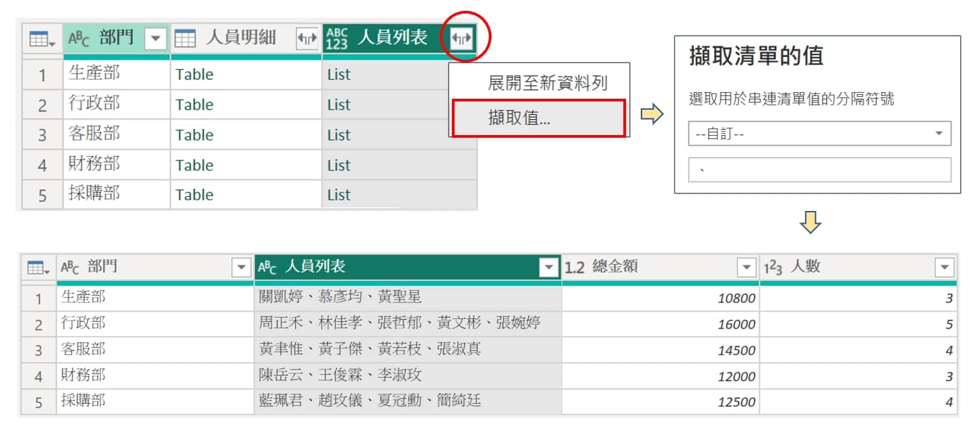Choose 展開至新資料列 from the menu

coord(547,83)
